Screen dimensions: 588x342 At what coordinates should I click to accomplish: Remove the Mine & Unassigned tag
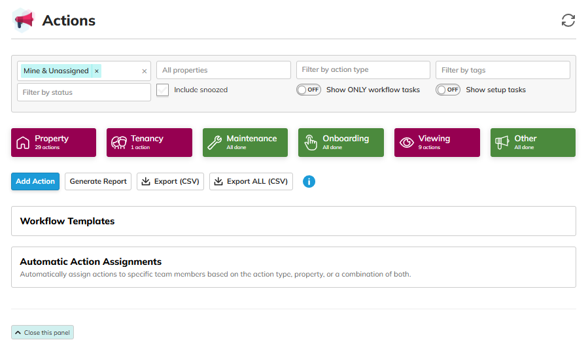click(97, 71)
